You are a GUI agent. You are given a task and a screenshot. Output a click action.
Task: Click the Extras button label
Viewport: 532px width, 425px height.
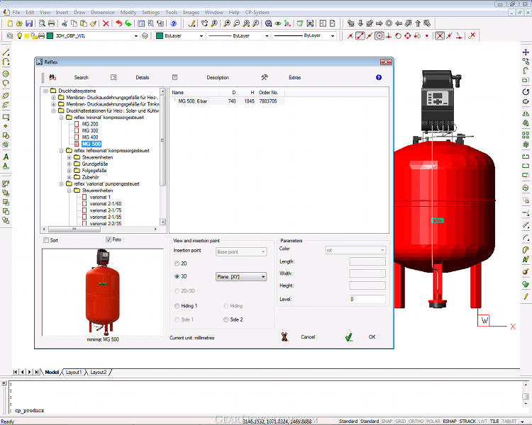[x=295, y=77]
